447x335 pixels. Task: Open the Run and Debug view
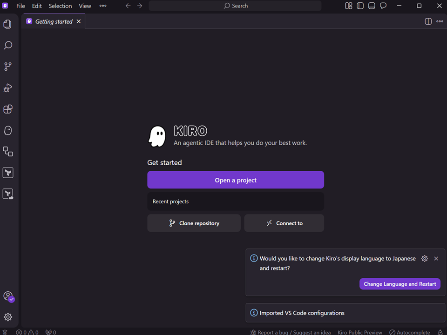point(8,88)
